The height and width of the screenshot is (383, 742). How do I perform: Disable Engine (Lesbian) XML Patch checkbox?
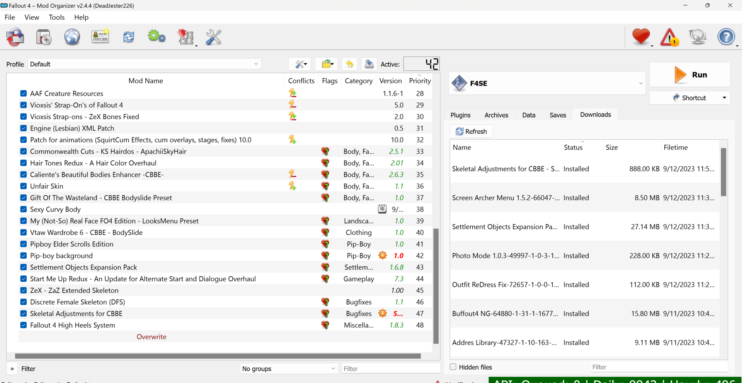tap(24, 128)
